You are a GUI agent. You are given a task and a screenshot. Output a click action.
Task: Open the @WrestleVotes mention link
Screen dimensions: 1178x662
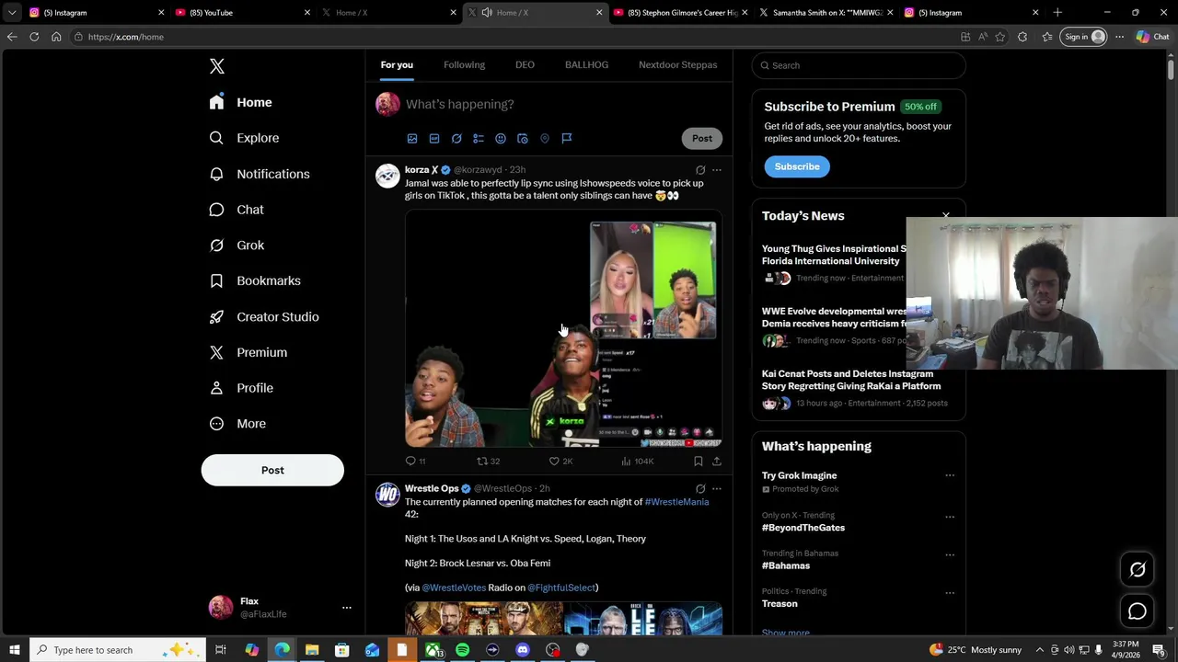click(454, 588)
